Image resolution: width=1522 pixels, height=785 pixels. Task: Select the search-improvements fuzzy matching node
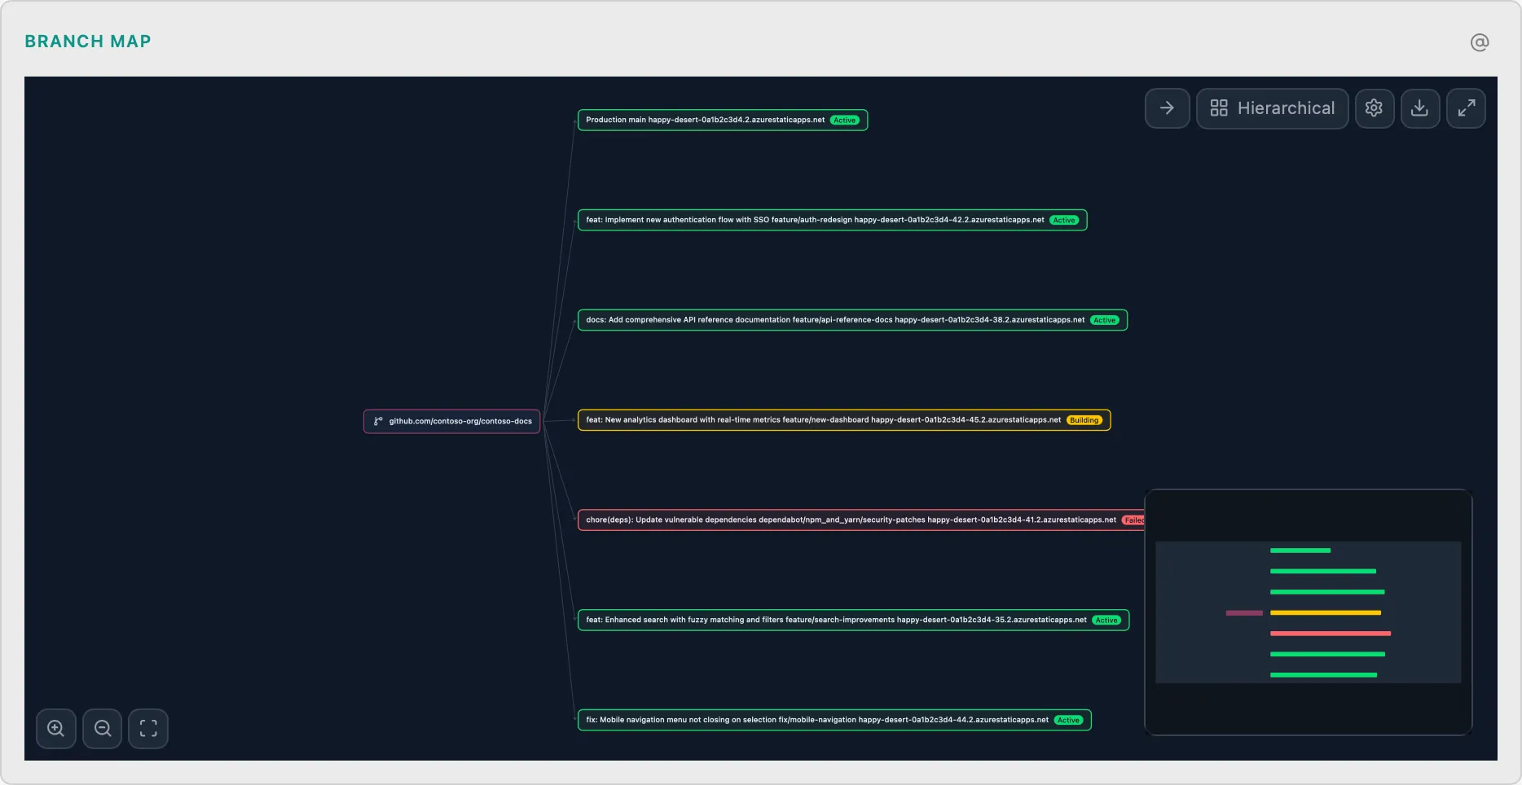tap(836, 620)
